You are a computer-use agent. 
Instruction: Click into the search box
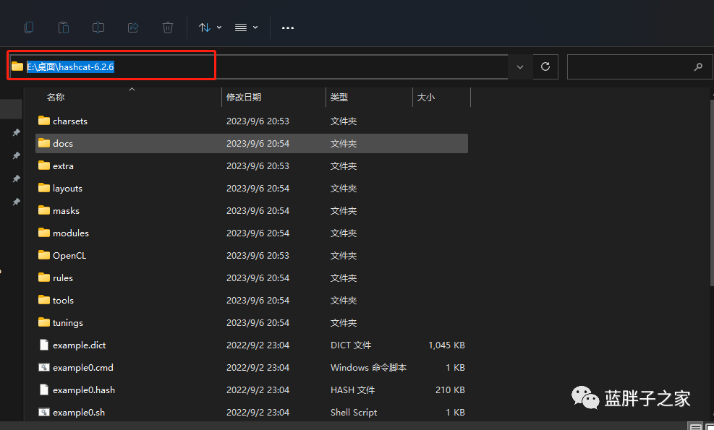(639, 67)
